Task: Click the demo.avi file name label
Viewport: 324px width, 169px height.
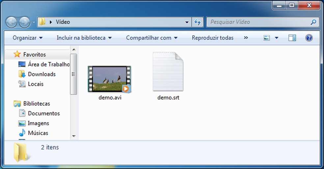Action: pyautogui.click(x=110, y=98)
